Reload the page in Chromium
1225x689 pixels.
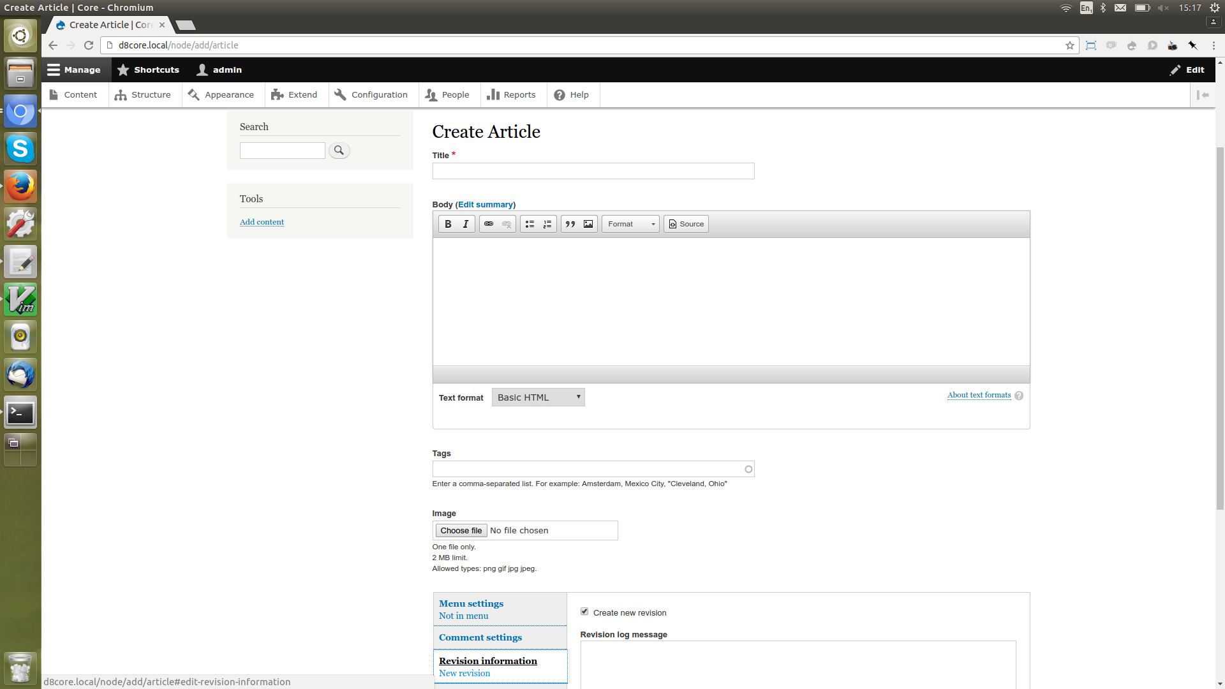coord(89,45)
